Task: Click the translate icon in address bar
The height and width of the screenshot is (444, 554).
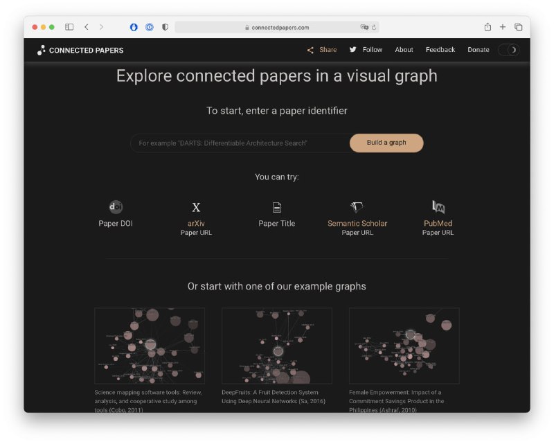Action: (364, 27)
